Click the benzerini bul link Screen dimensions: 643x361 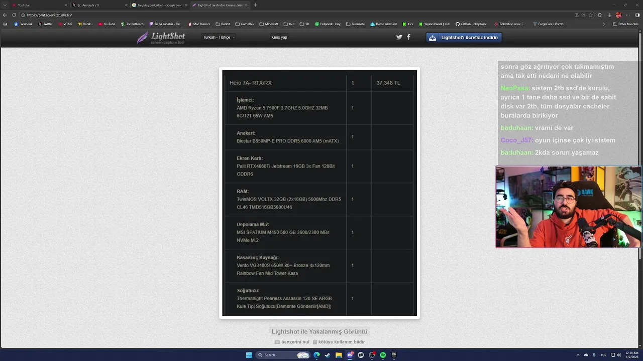click(292, 342)
